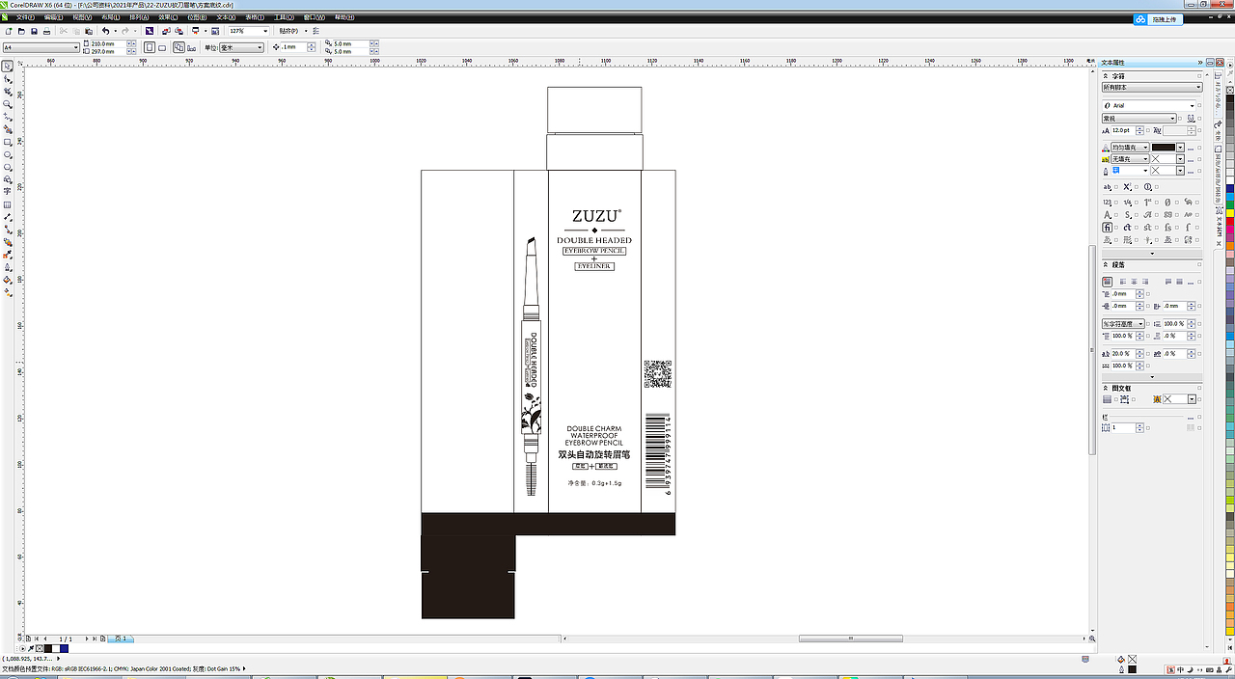Screen dimensions: 1235x679
Task: Toggle the lock beside uniform fill
Action: click(x=1199, y=148)
